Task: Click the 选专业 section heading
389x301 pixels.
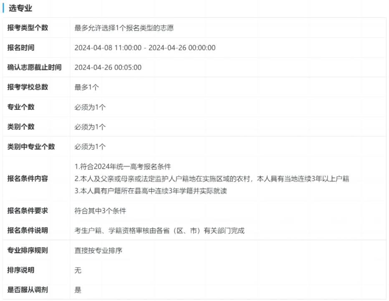Action: coord(20,8)
